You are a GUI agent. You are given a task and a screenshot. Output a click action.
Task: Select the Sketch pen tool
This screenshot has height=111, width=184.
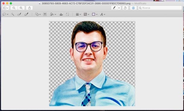[19, 14]
